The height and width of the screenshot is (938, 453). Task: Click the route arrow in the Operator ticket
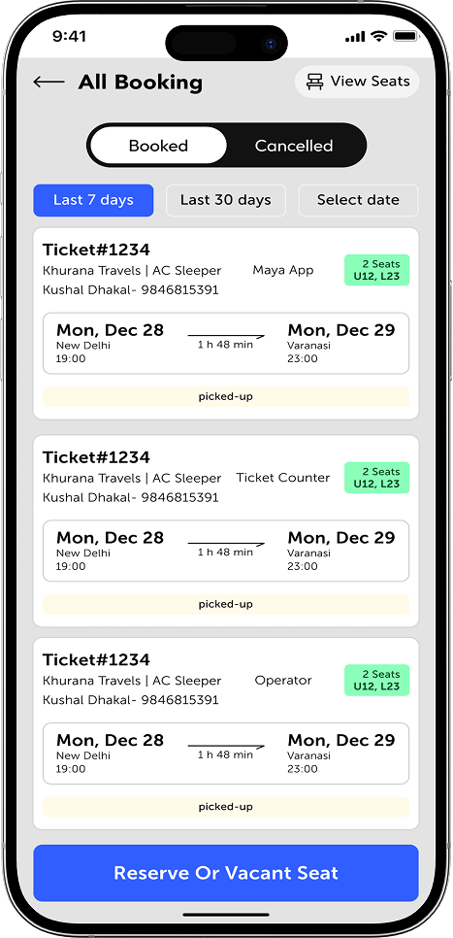click(226, 747)
